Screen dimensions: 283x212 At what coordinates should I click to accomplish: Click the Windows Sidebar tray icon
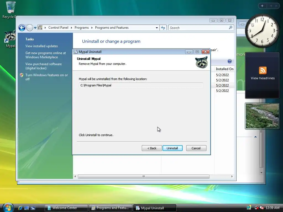point(249,208)
